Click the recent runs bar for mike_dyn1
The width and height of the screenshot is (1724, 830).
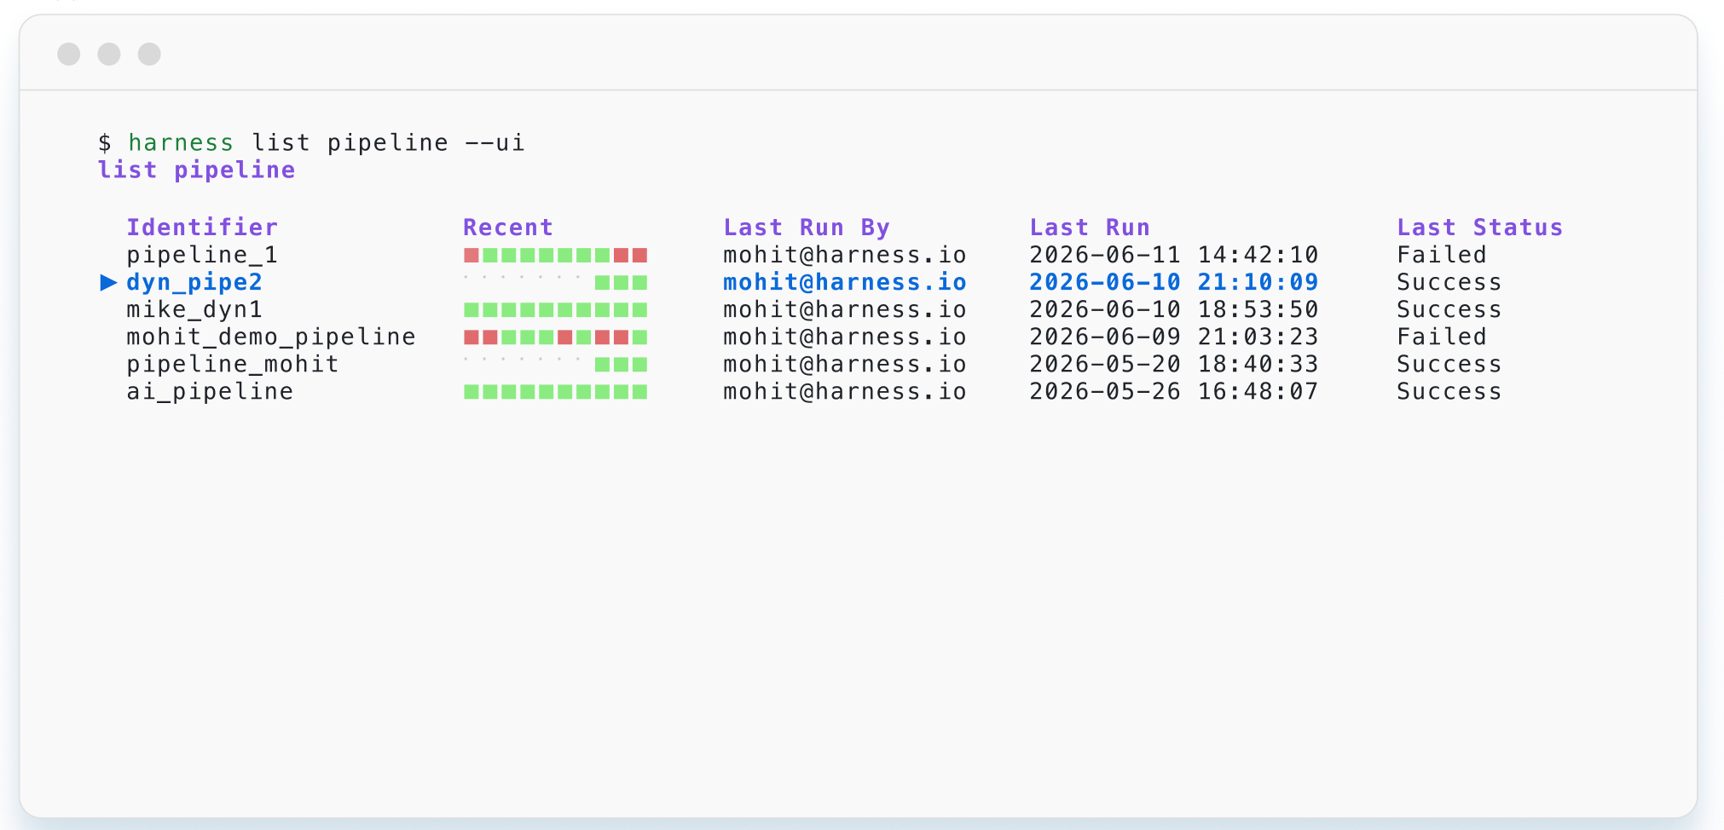[556, 309]
